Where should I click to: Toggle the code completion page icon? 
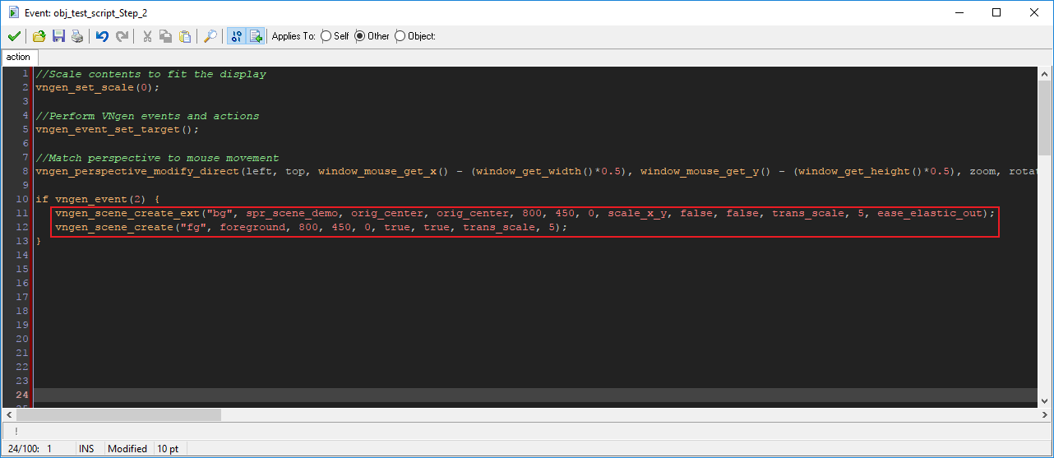pyautogui.click(x=255, y=36)
